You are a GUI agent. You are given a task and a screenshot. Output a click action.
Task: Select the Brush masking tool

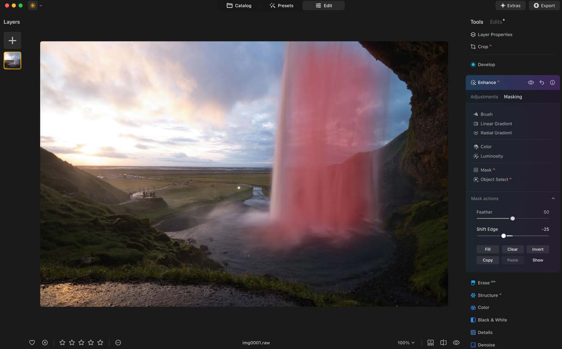pos(486,114)
